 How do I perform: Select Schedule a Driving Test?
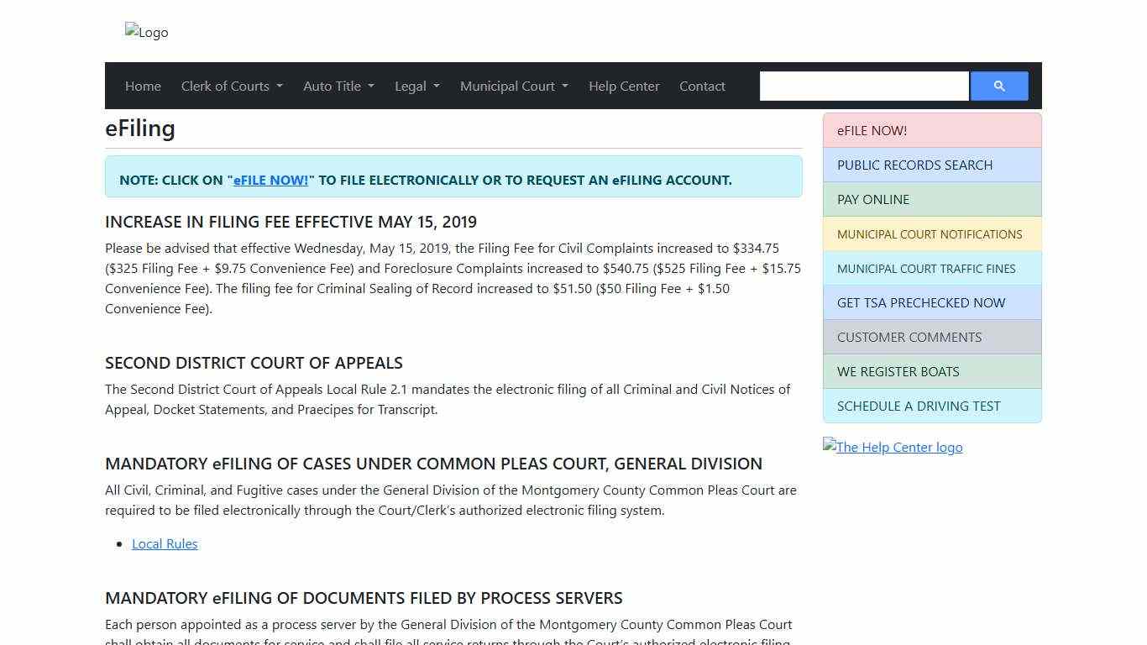click(932, 406)
